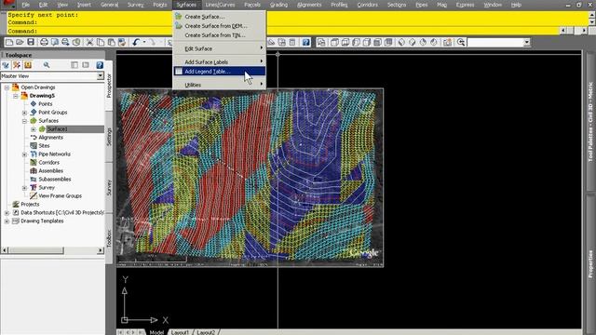Switch to the Layout2 tab
Screen dimensions: 596x335
tap(206, 332)
